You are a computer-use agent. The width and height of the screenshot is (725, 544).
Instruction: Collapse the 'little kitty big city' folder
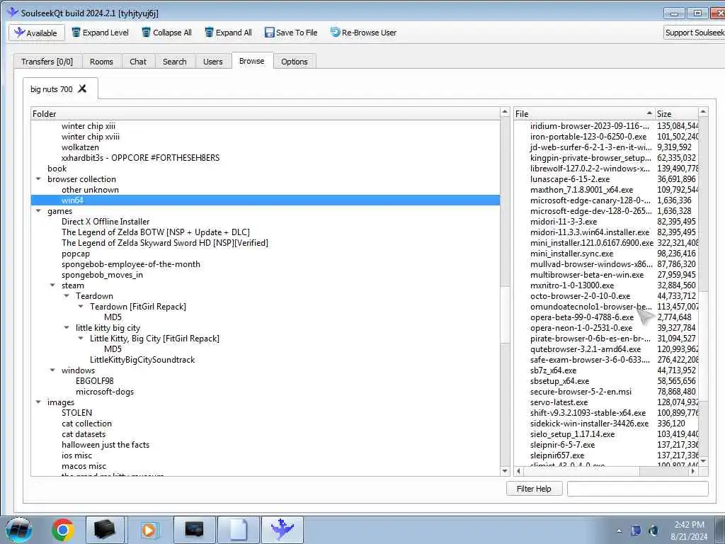pos(67,328)
